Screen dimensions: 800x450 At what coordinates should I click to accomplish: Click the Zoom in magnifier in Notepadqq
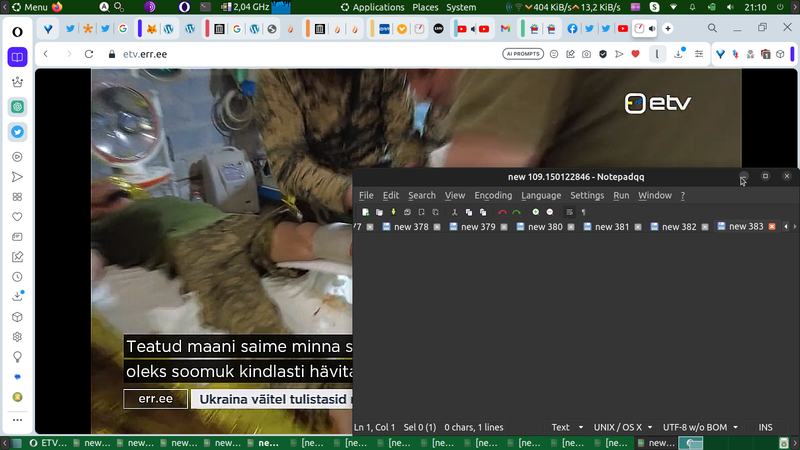(536, 212)
